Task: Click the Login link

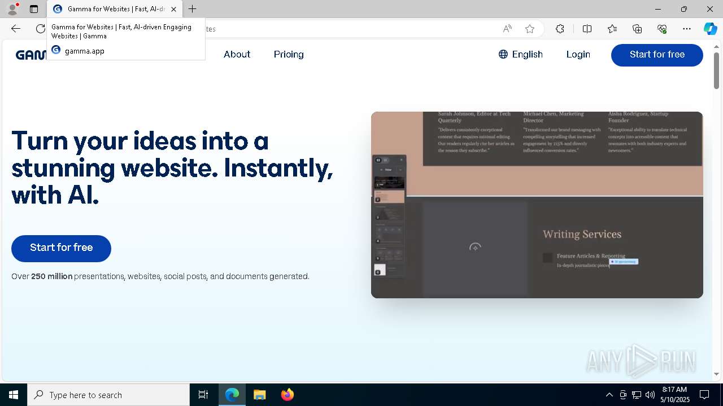Action: (x=578, y=55)
